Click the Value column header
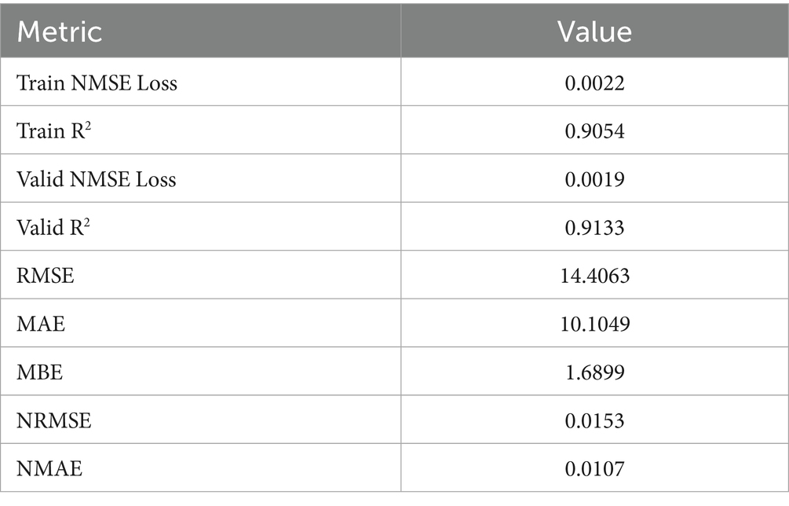Viewport: 789px width, 506px height. 594,31
